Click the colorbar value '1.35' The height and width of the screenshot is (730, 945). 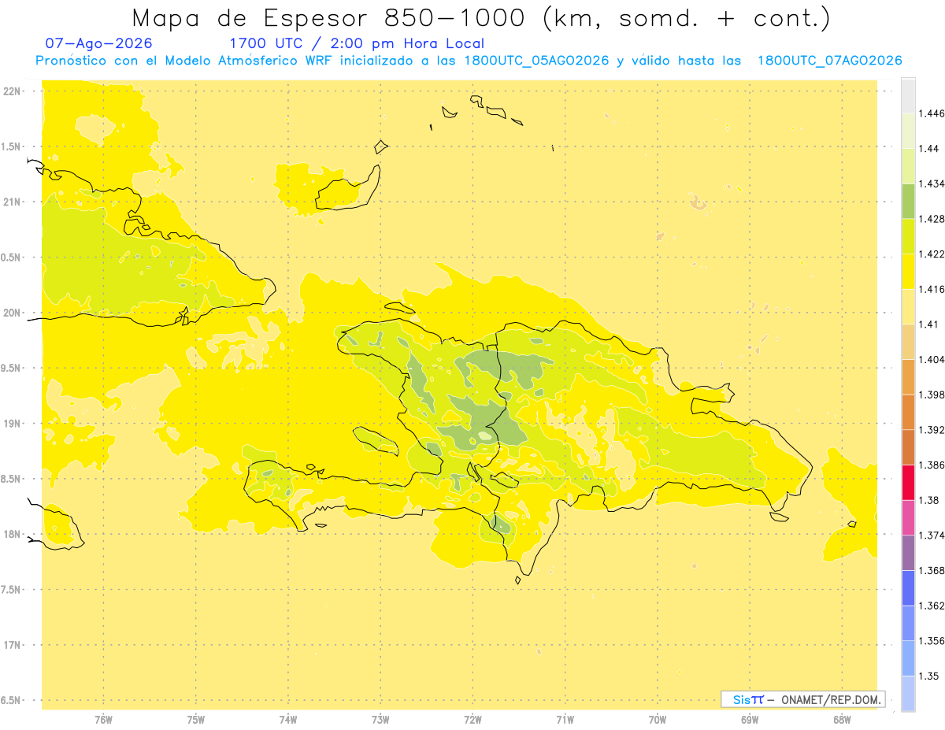tap(928, 676)
